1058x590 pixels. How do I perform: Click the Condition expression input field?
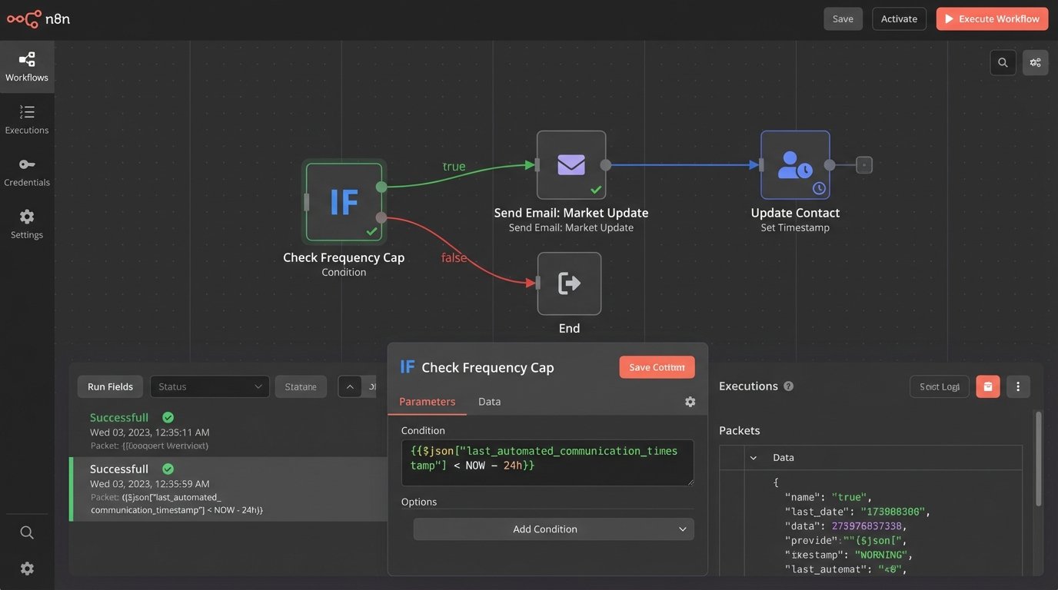547,462
